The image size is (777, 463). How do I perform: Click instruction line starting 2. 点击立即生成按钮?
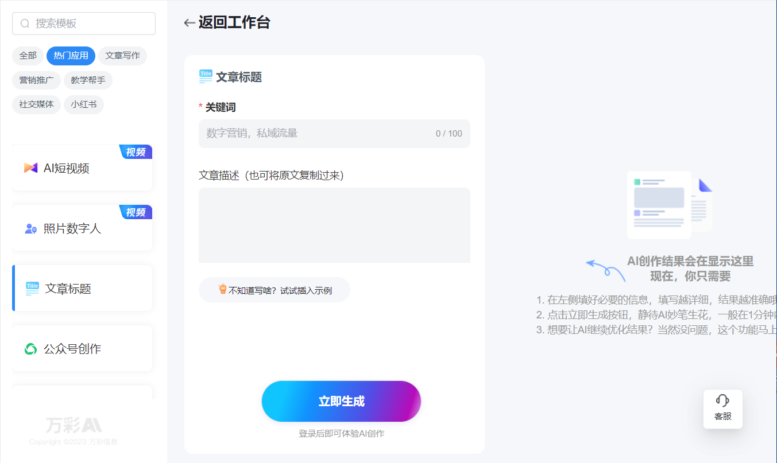(x=656, y=315)
